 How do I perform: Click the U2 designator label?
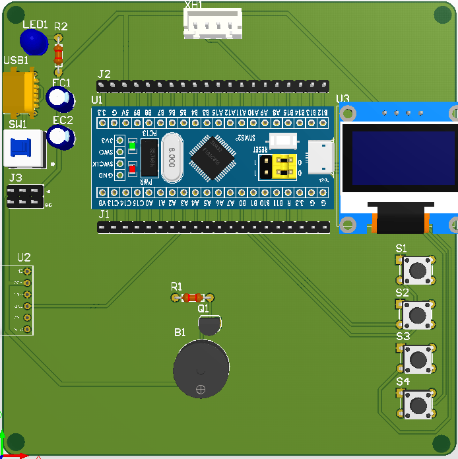[x=24, y=258]
